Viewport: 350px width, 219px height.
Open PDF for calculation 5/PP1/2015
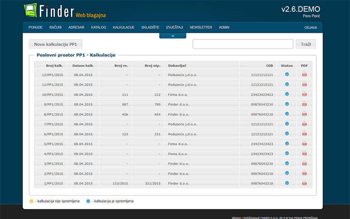(304, 143)
